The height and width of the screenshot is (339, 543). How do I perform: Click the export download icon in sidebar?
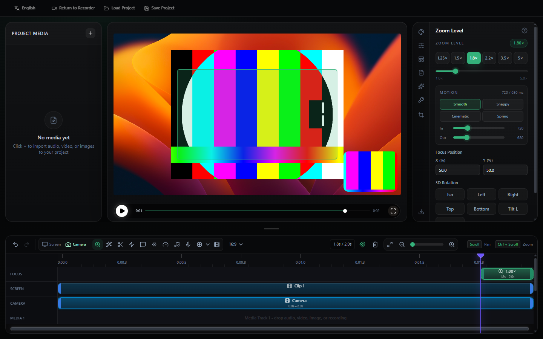click(421, 212)
